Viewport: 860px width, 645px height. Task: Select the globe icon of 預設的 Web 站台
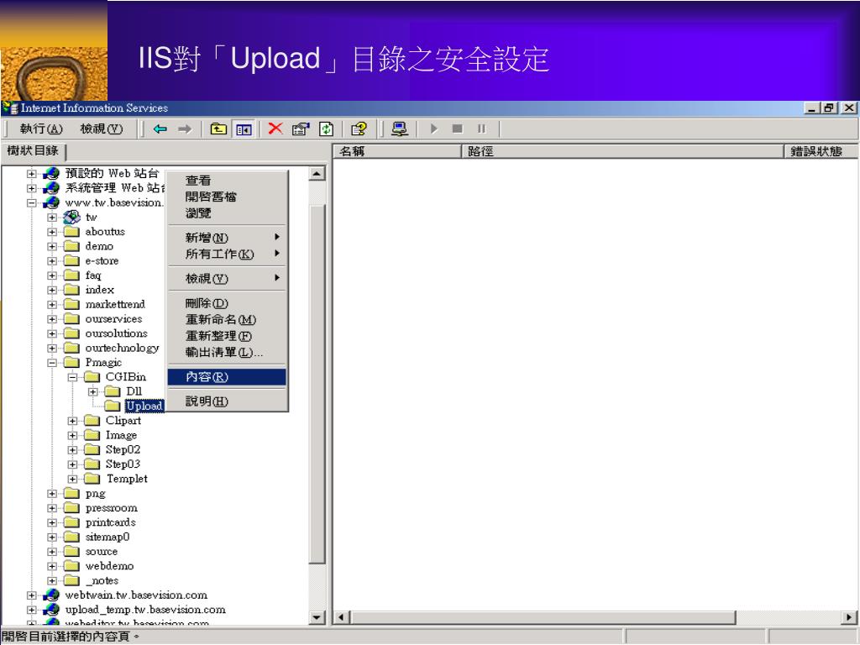coord(51,173)
